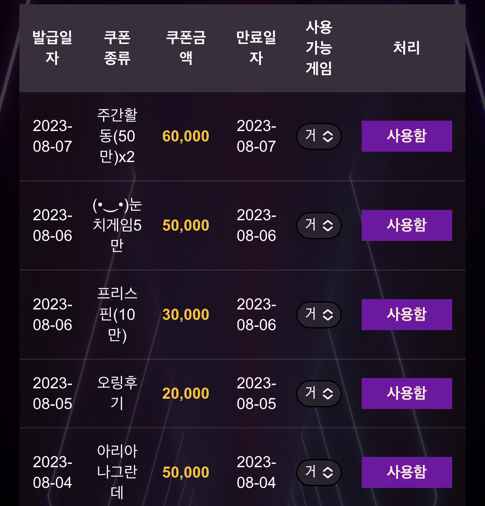Viewport: 485px width, 506px height.
Task: Click the 발급일자 column header
Action: point(52,48)
